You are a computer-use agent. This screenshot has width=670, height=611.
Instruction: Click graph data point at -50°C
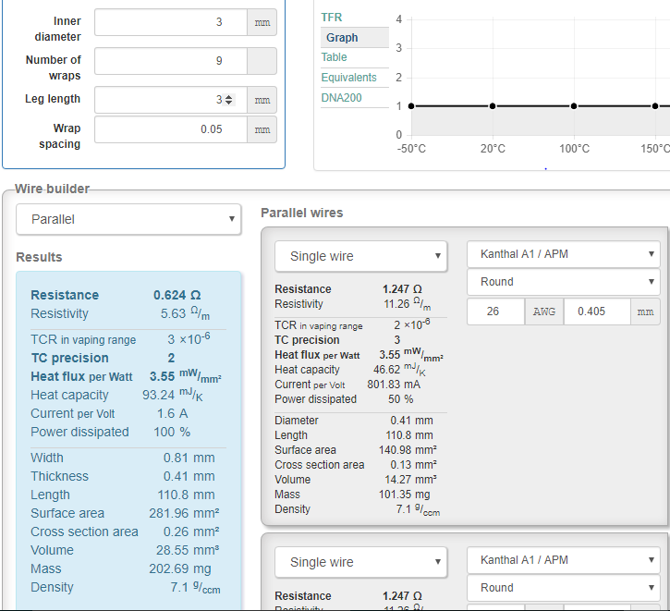click(411, 106)
